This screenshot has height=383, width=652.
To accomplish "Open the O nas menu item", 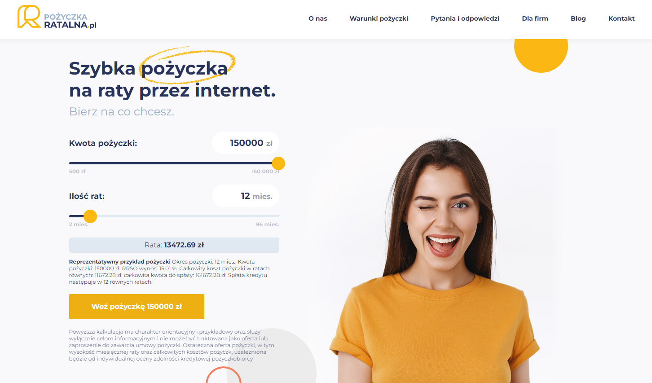I will [x=318, y=18].
